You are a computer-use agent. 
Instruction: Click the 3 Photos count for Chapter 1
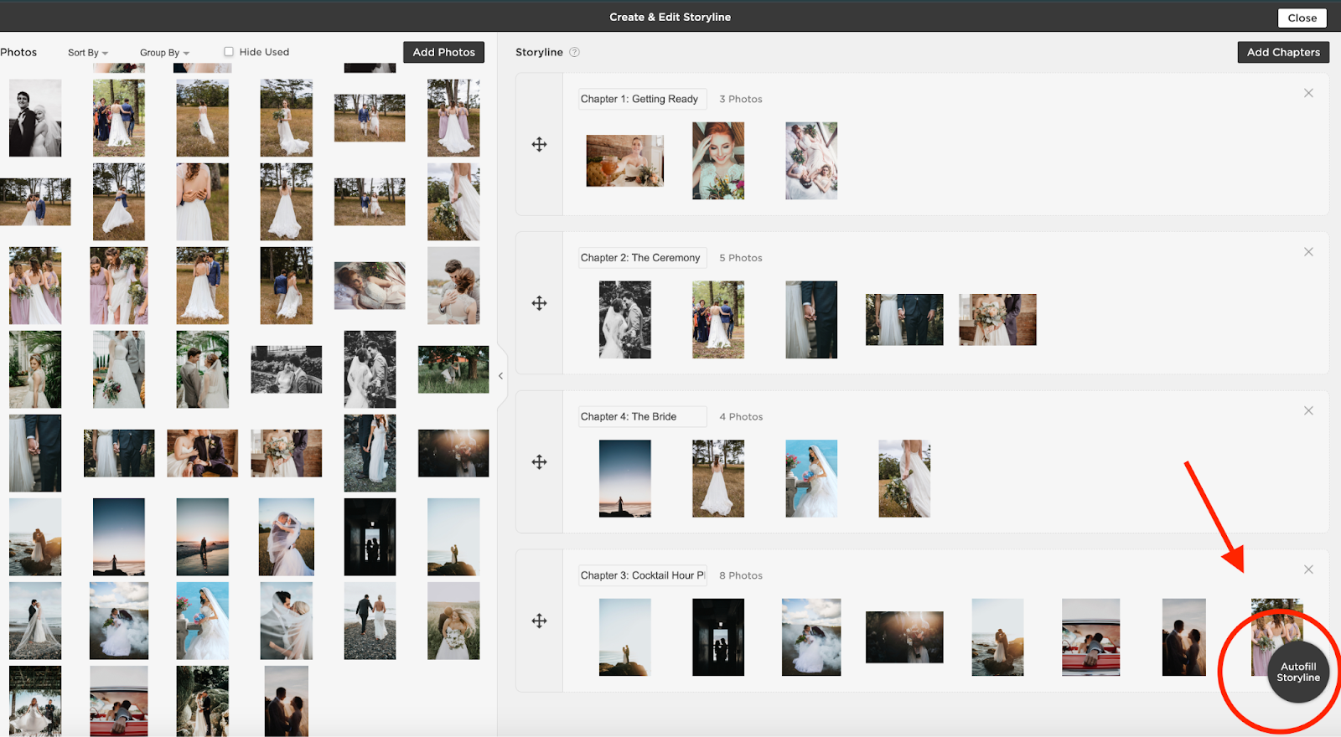741,99
